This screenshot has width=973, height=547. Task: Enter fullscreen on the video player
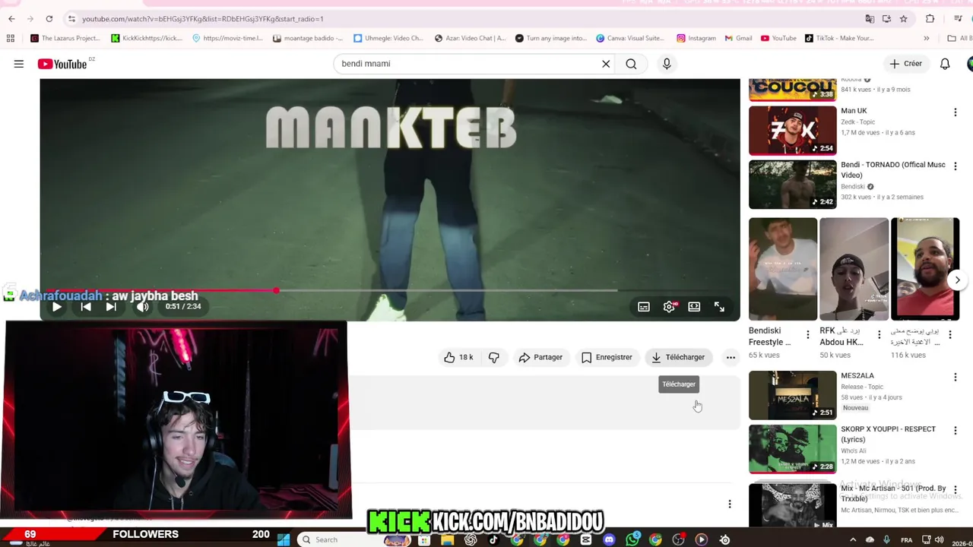pyautogui.click(x=719, y=306)
